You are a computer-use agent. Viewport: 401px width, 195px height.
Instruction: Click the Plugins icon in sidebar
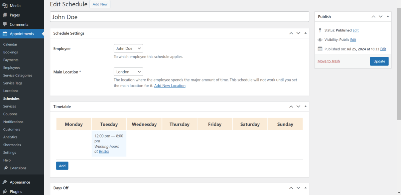(x=5, y=192)
